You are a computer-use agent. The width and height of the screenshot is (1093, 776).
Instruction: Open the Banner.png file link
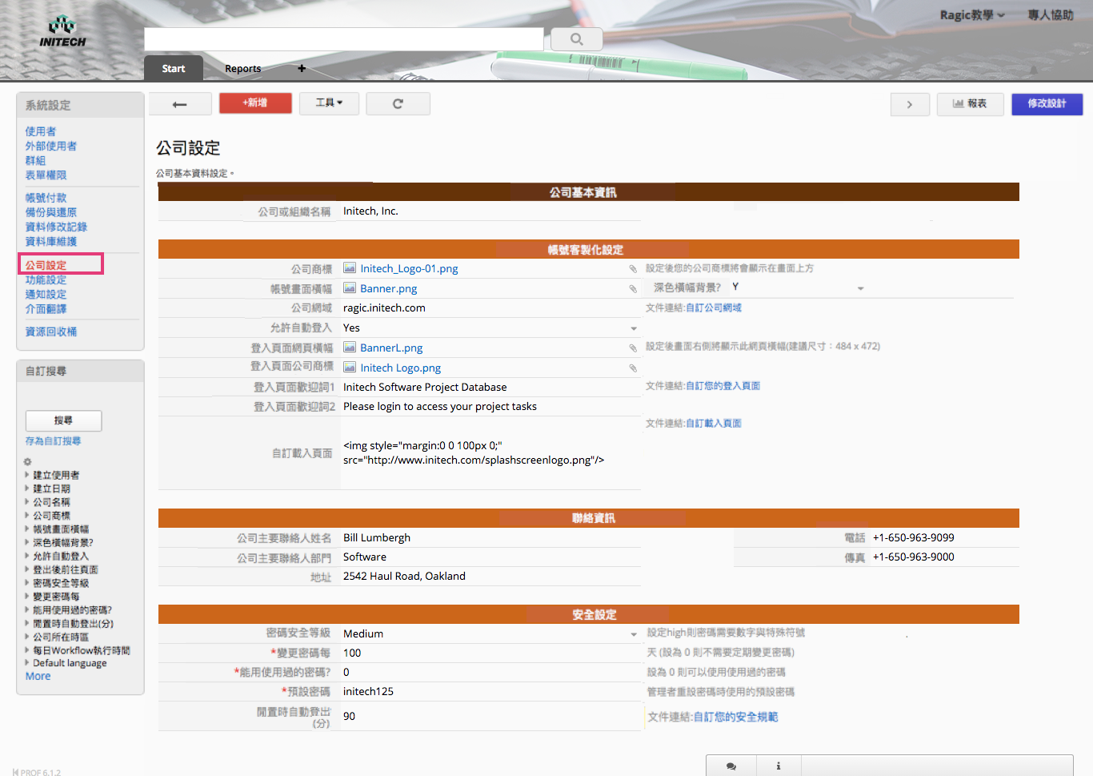point(389,289)
